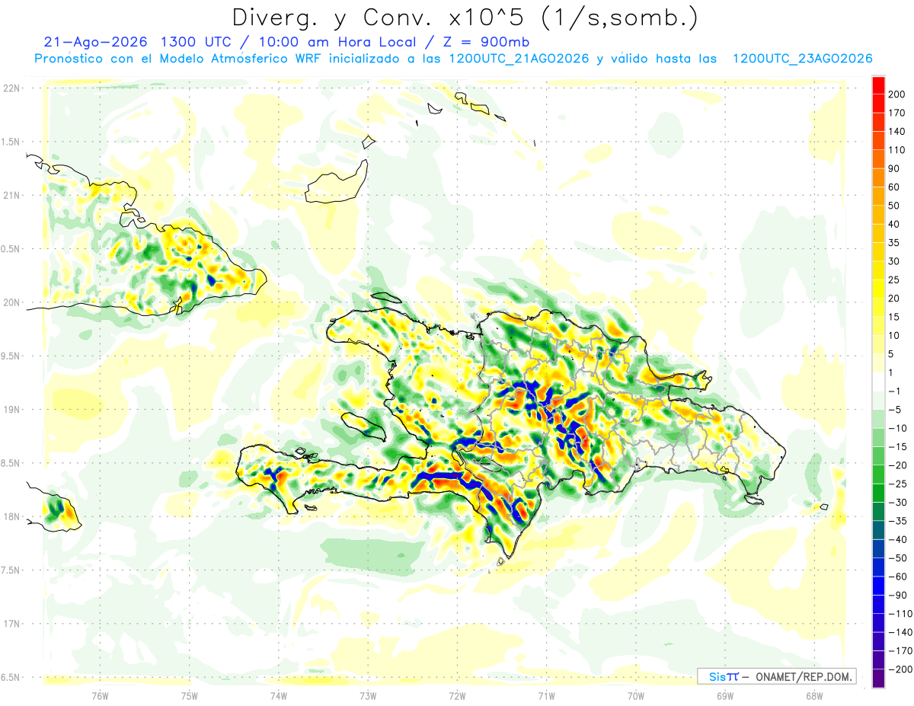Click the '19N' latitude label
The width and height of the screenshot is (914, 706).
[11, 409]
